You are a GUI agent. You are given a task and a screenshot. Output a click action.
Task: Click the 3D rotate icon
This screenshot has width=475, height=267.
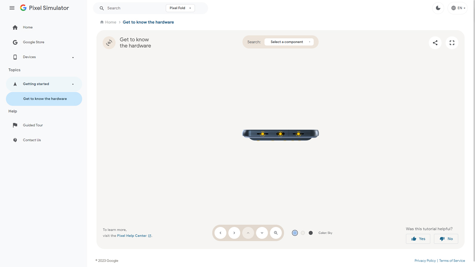(109, 43)
